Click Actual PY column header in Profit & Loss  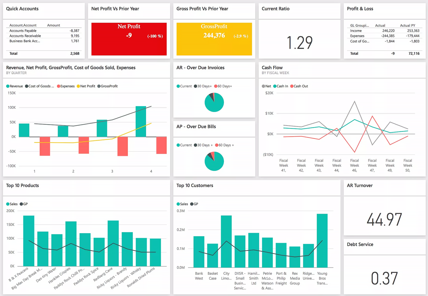point(407,26)
